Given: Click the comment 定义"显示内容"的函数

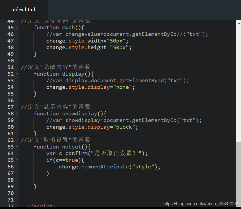Looking at the screenshot, I should 56,107.
